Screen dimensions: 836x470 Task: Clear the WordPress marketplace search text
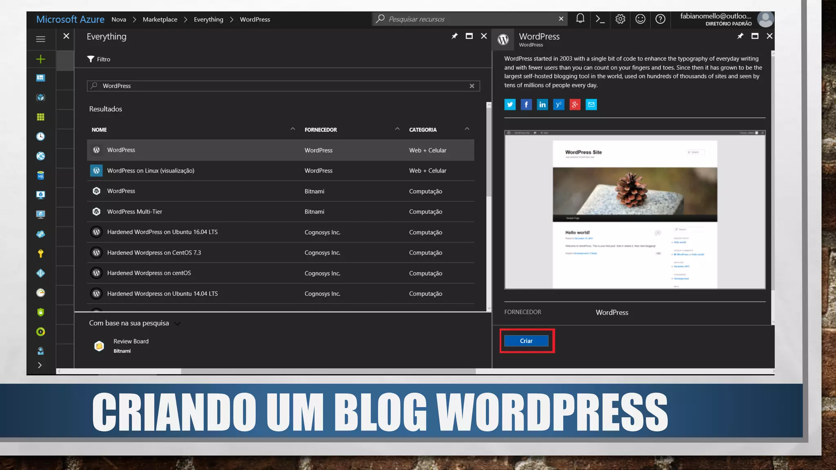[x=472, y=86]
